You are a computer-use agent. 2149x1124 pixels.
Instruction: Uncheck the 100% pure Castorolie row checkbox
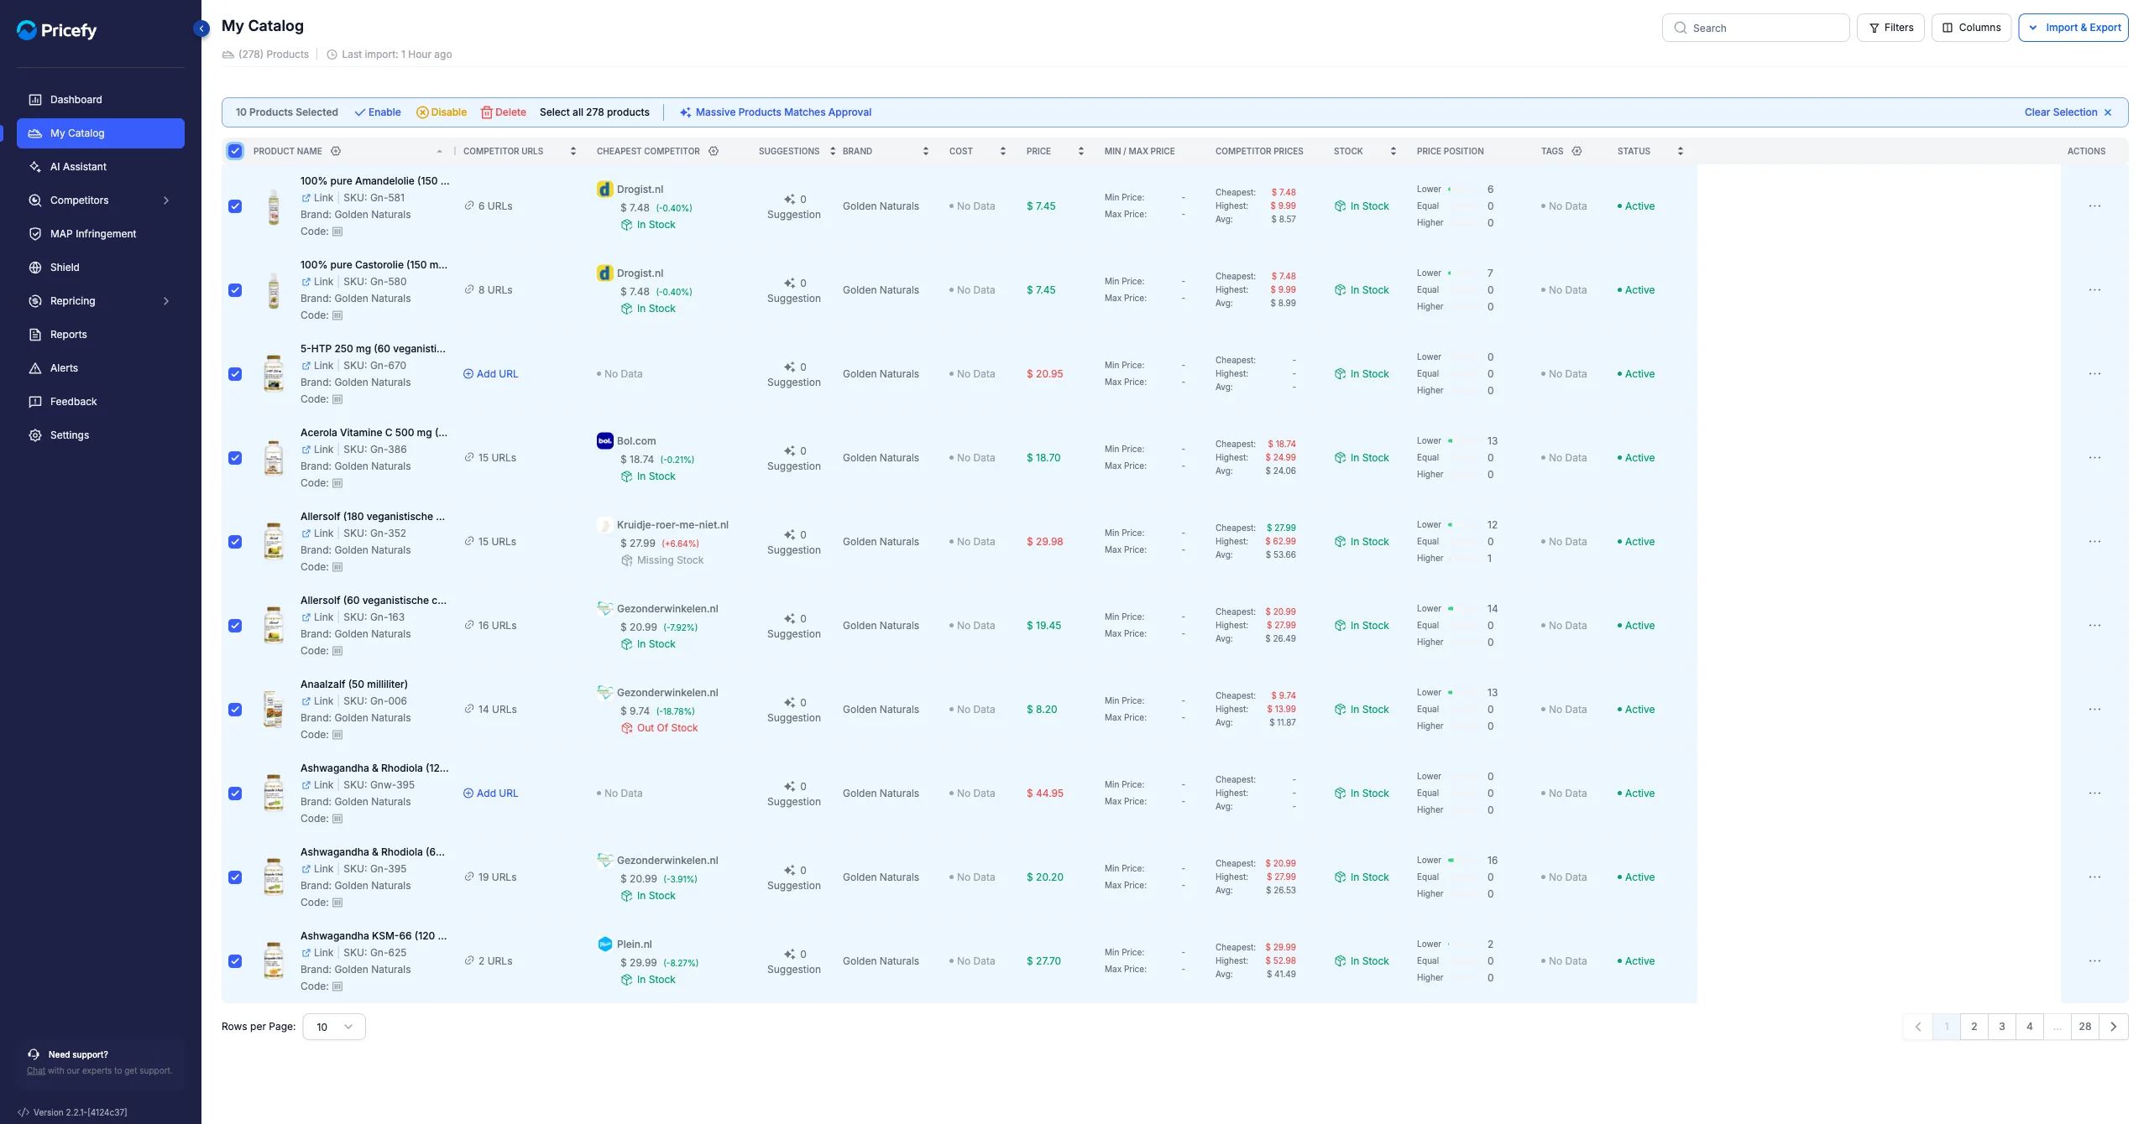click(235, 290)
